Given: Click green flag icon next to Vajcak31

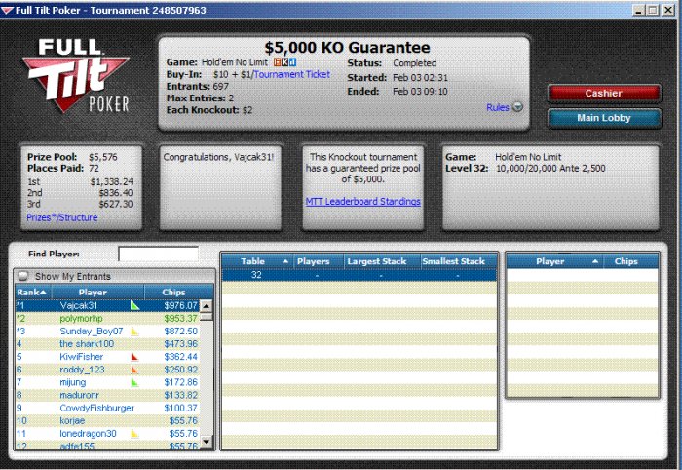Looking at the screenshot, I should pos(134,305).
